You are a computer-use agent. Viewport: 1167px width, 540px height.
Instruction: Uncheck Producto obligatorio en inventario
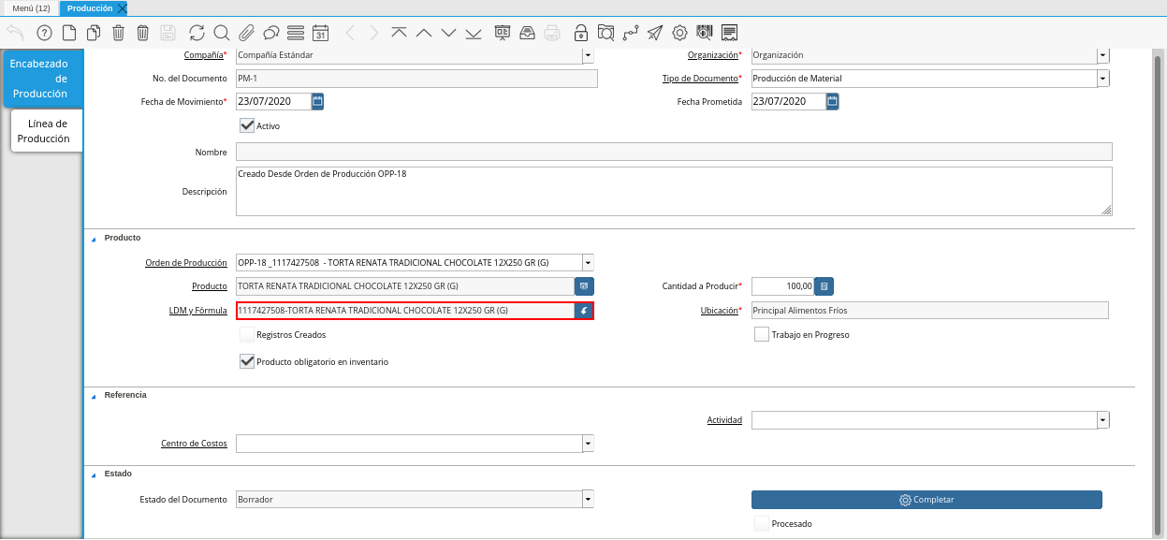click(247, 361)
